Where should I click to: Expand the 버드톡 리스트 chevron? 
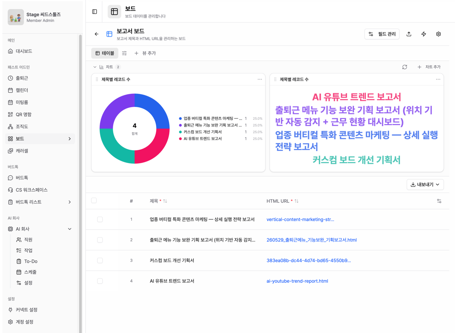click(x=70, y=202)
